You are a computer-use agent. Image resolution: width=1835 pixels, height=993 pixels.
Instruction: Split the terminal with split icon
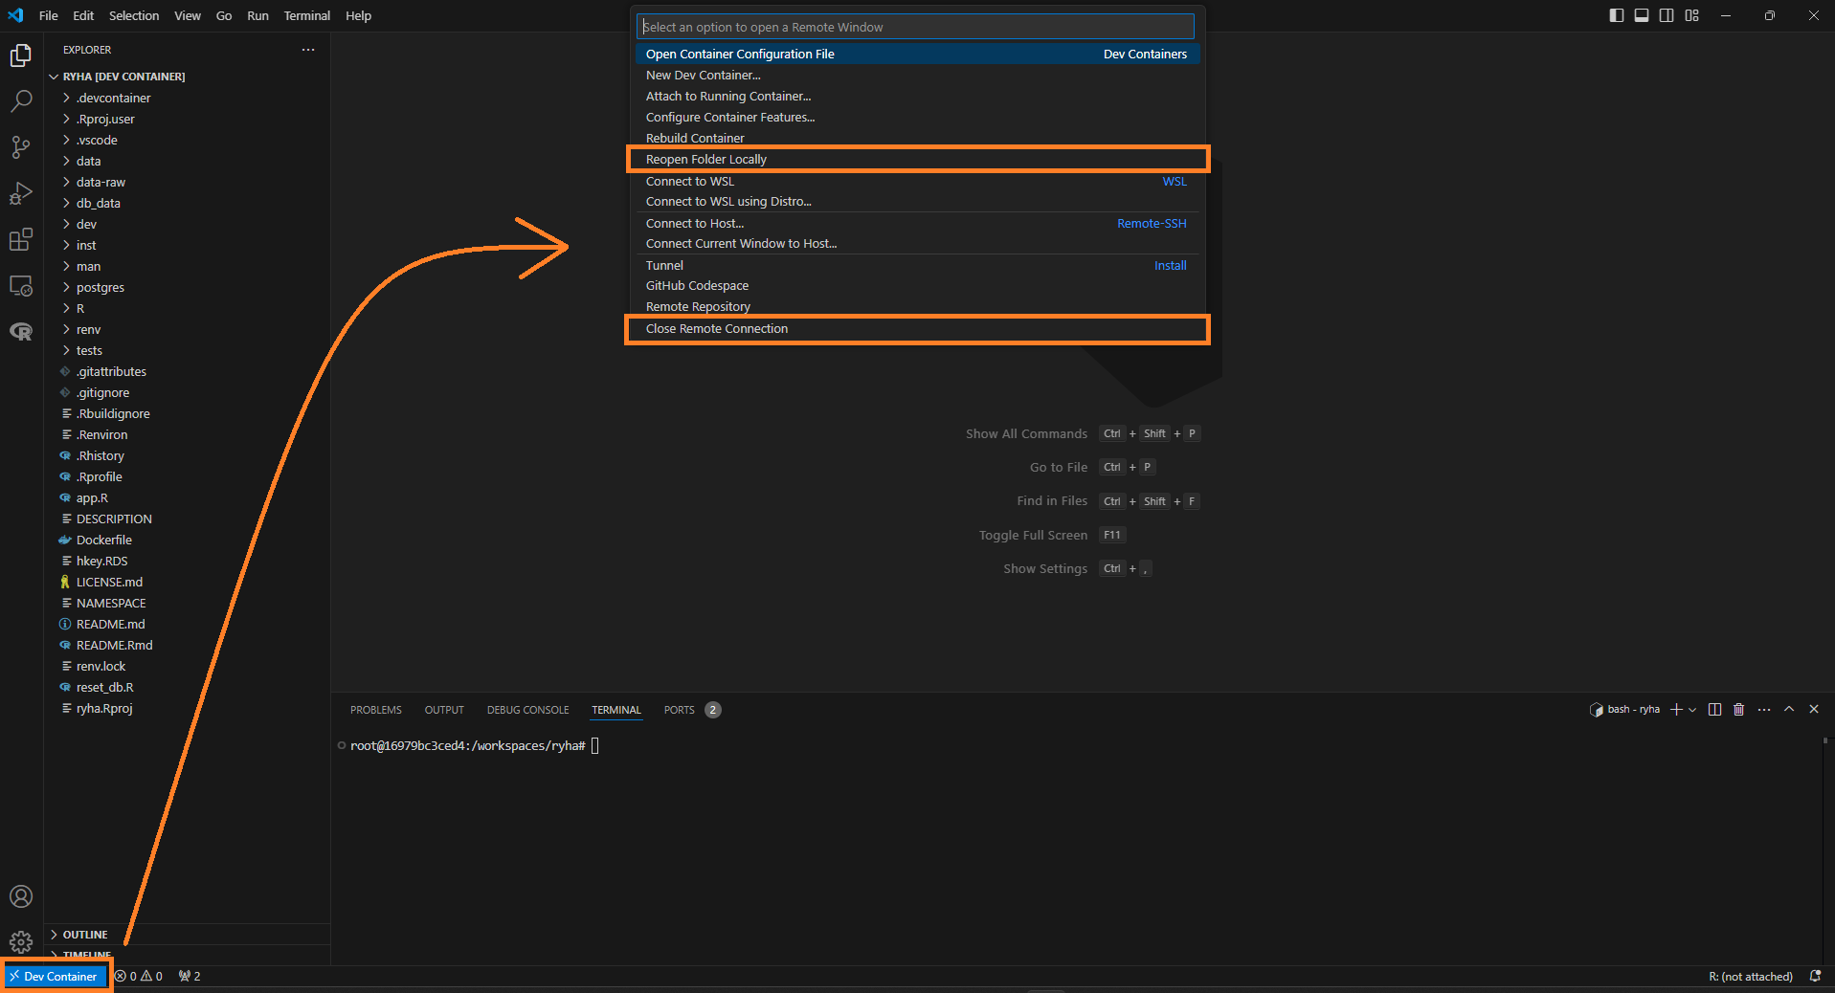pyautogui.click(x=1714, y=709)
